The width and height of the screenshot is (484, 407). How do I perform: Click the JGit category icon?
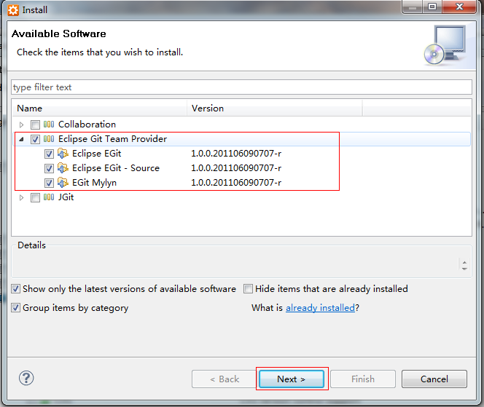49,197
